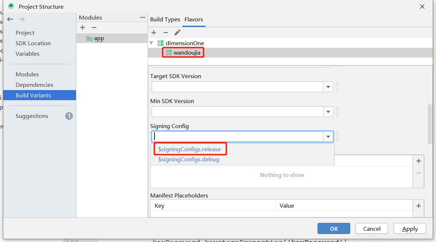Open Target SDK Version dropdown
Viewport: 436px width, 242px height.
tap(328, 87)
